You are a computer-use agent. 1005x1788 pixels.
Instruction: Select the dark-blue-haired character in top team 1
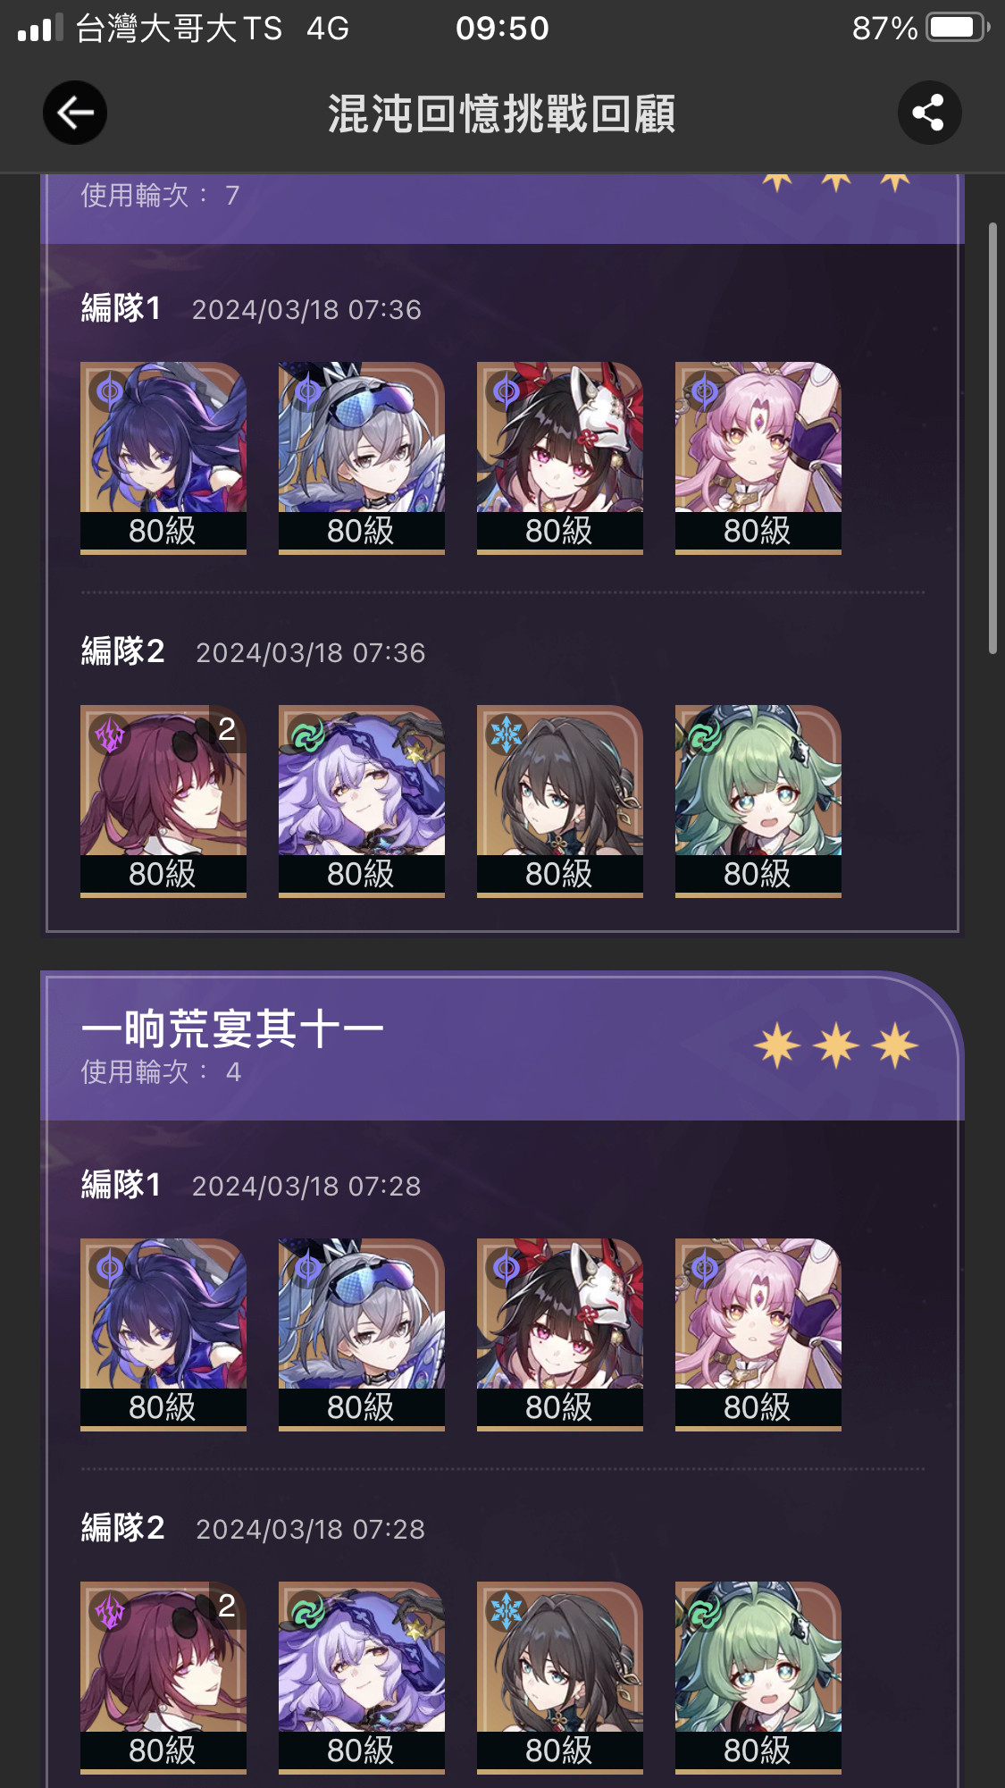tap(163, 457)
